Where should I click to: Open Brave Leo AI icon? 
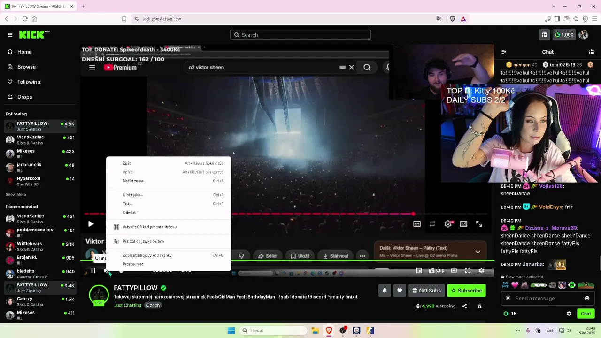point(576,19)
